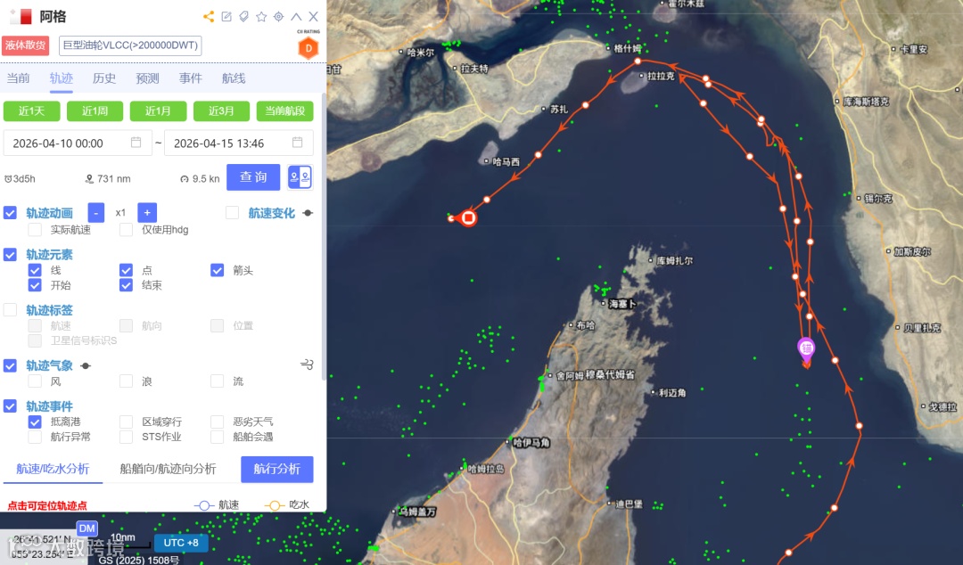Click the tag label icon
The width and height of the screenshot is (963, 565).
point(243,17)
